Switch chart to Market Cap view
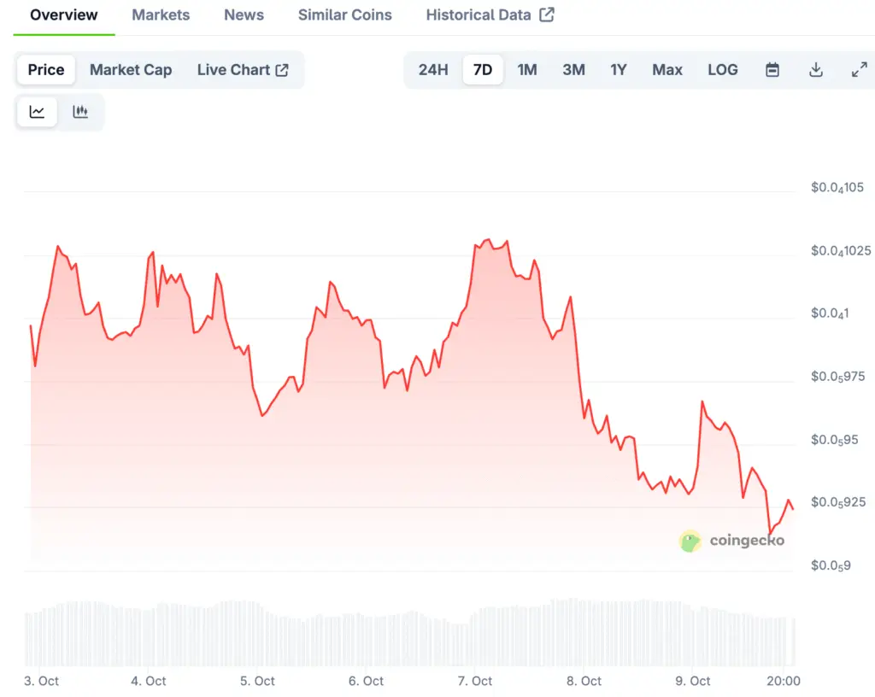Image resolution: width=875 pixels, height=697 pixels. 131,70
